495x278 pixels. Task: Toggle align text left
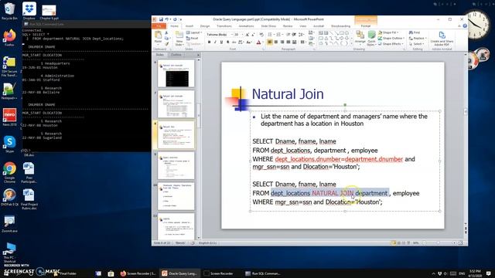[x=270, y=42]
